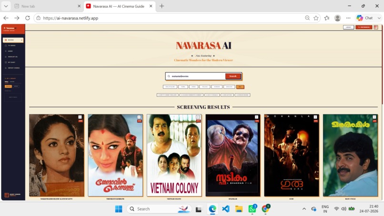
Task: Open the Manu Uncle poster
Action: (x=351, y=155)
